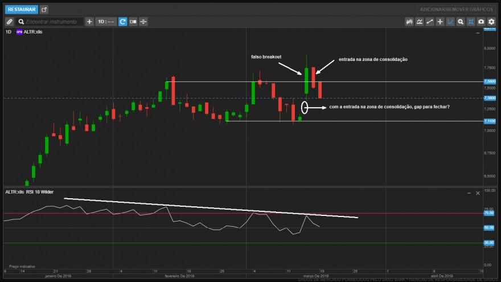Image resolution: width=501 pixels, height=282 pixels.
Task: Close the RSI 10 Wilder panel
Action: coord(478,193)
